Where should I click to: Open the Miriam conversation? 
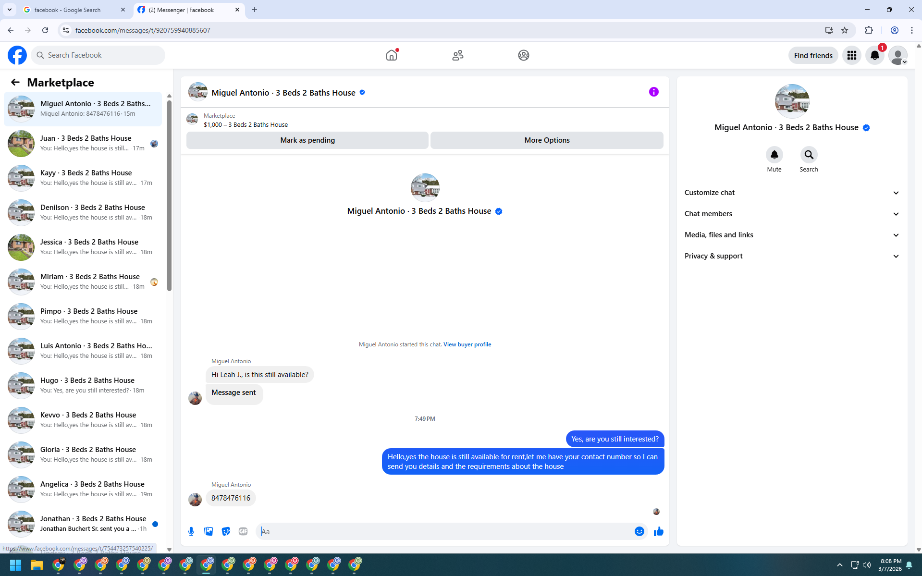click(x=83, y=282)
